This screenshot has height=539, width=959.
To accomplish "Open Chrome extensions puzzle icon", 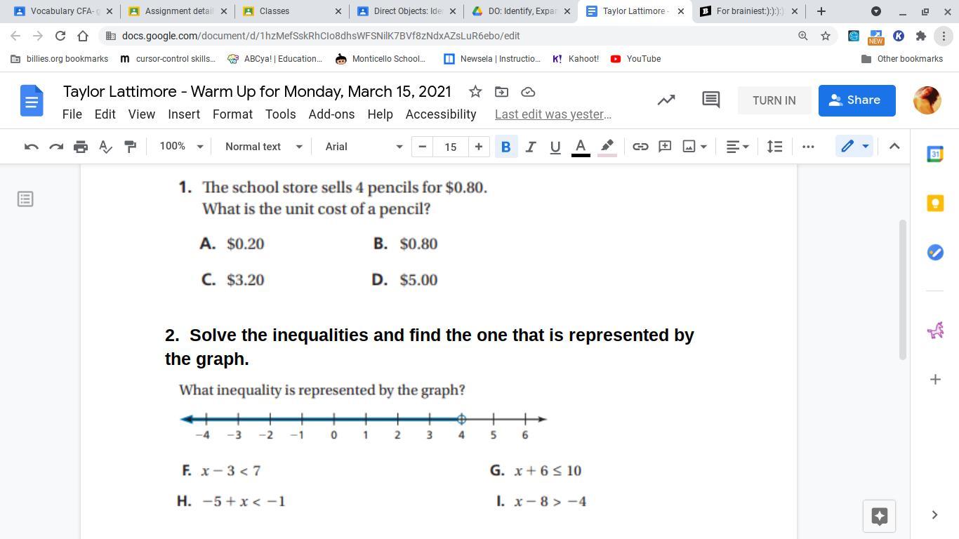I will coord(921,36).
